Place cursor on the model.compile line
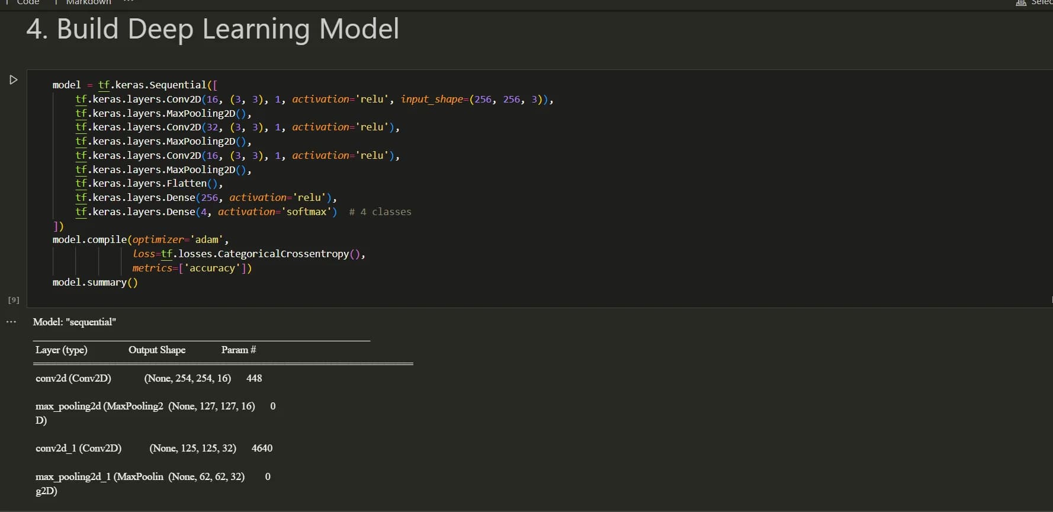 [x=140, y=239]
